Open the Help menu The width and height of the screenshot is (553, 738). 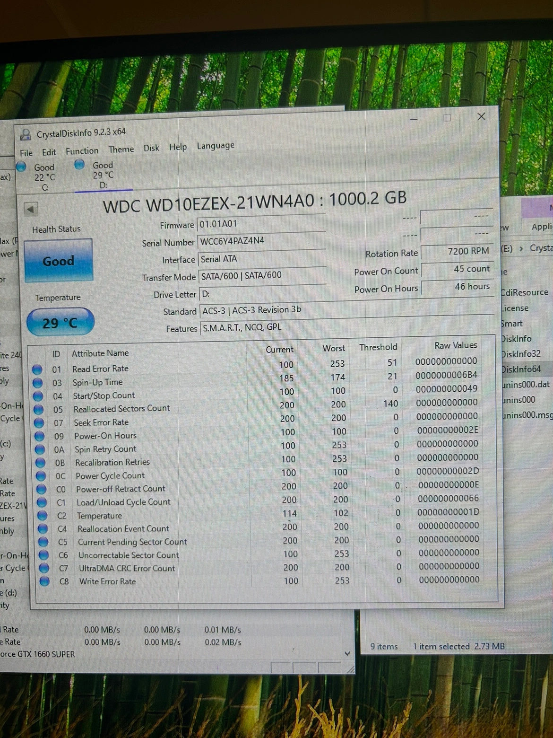178,147
